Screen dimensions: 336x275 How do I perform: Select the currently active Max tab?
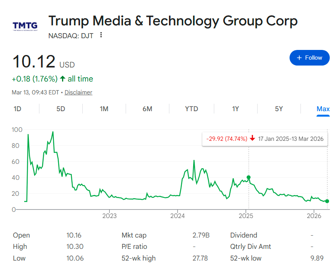(323, 109)
